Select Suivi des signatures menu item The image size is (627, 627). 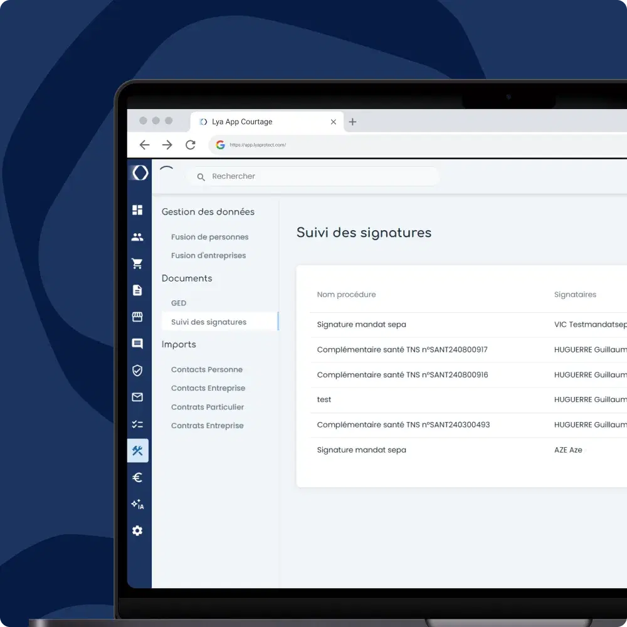pos(220,322)
